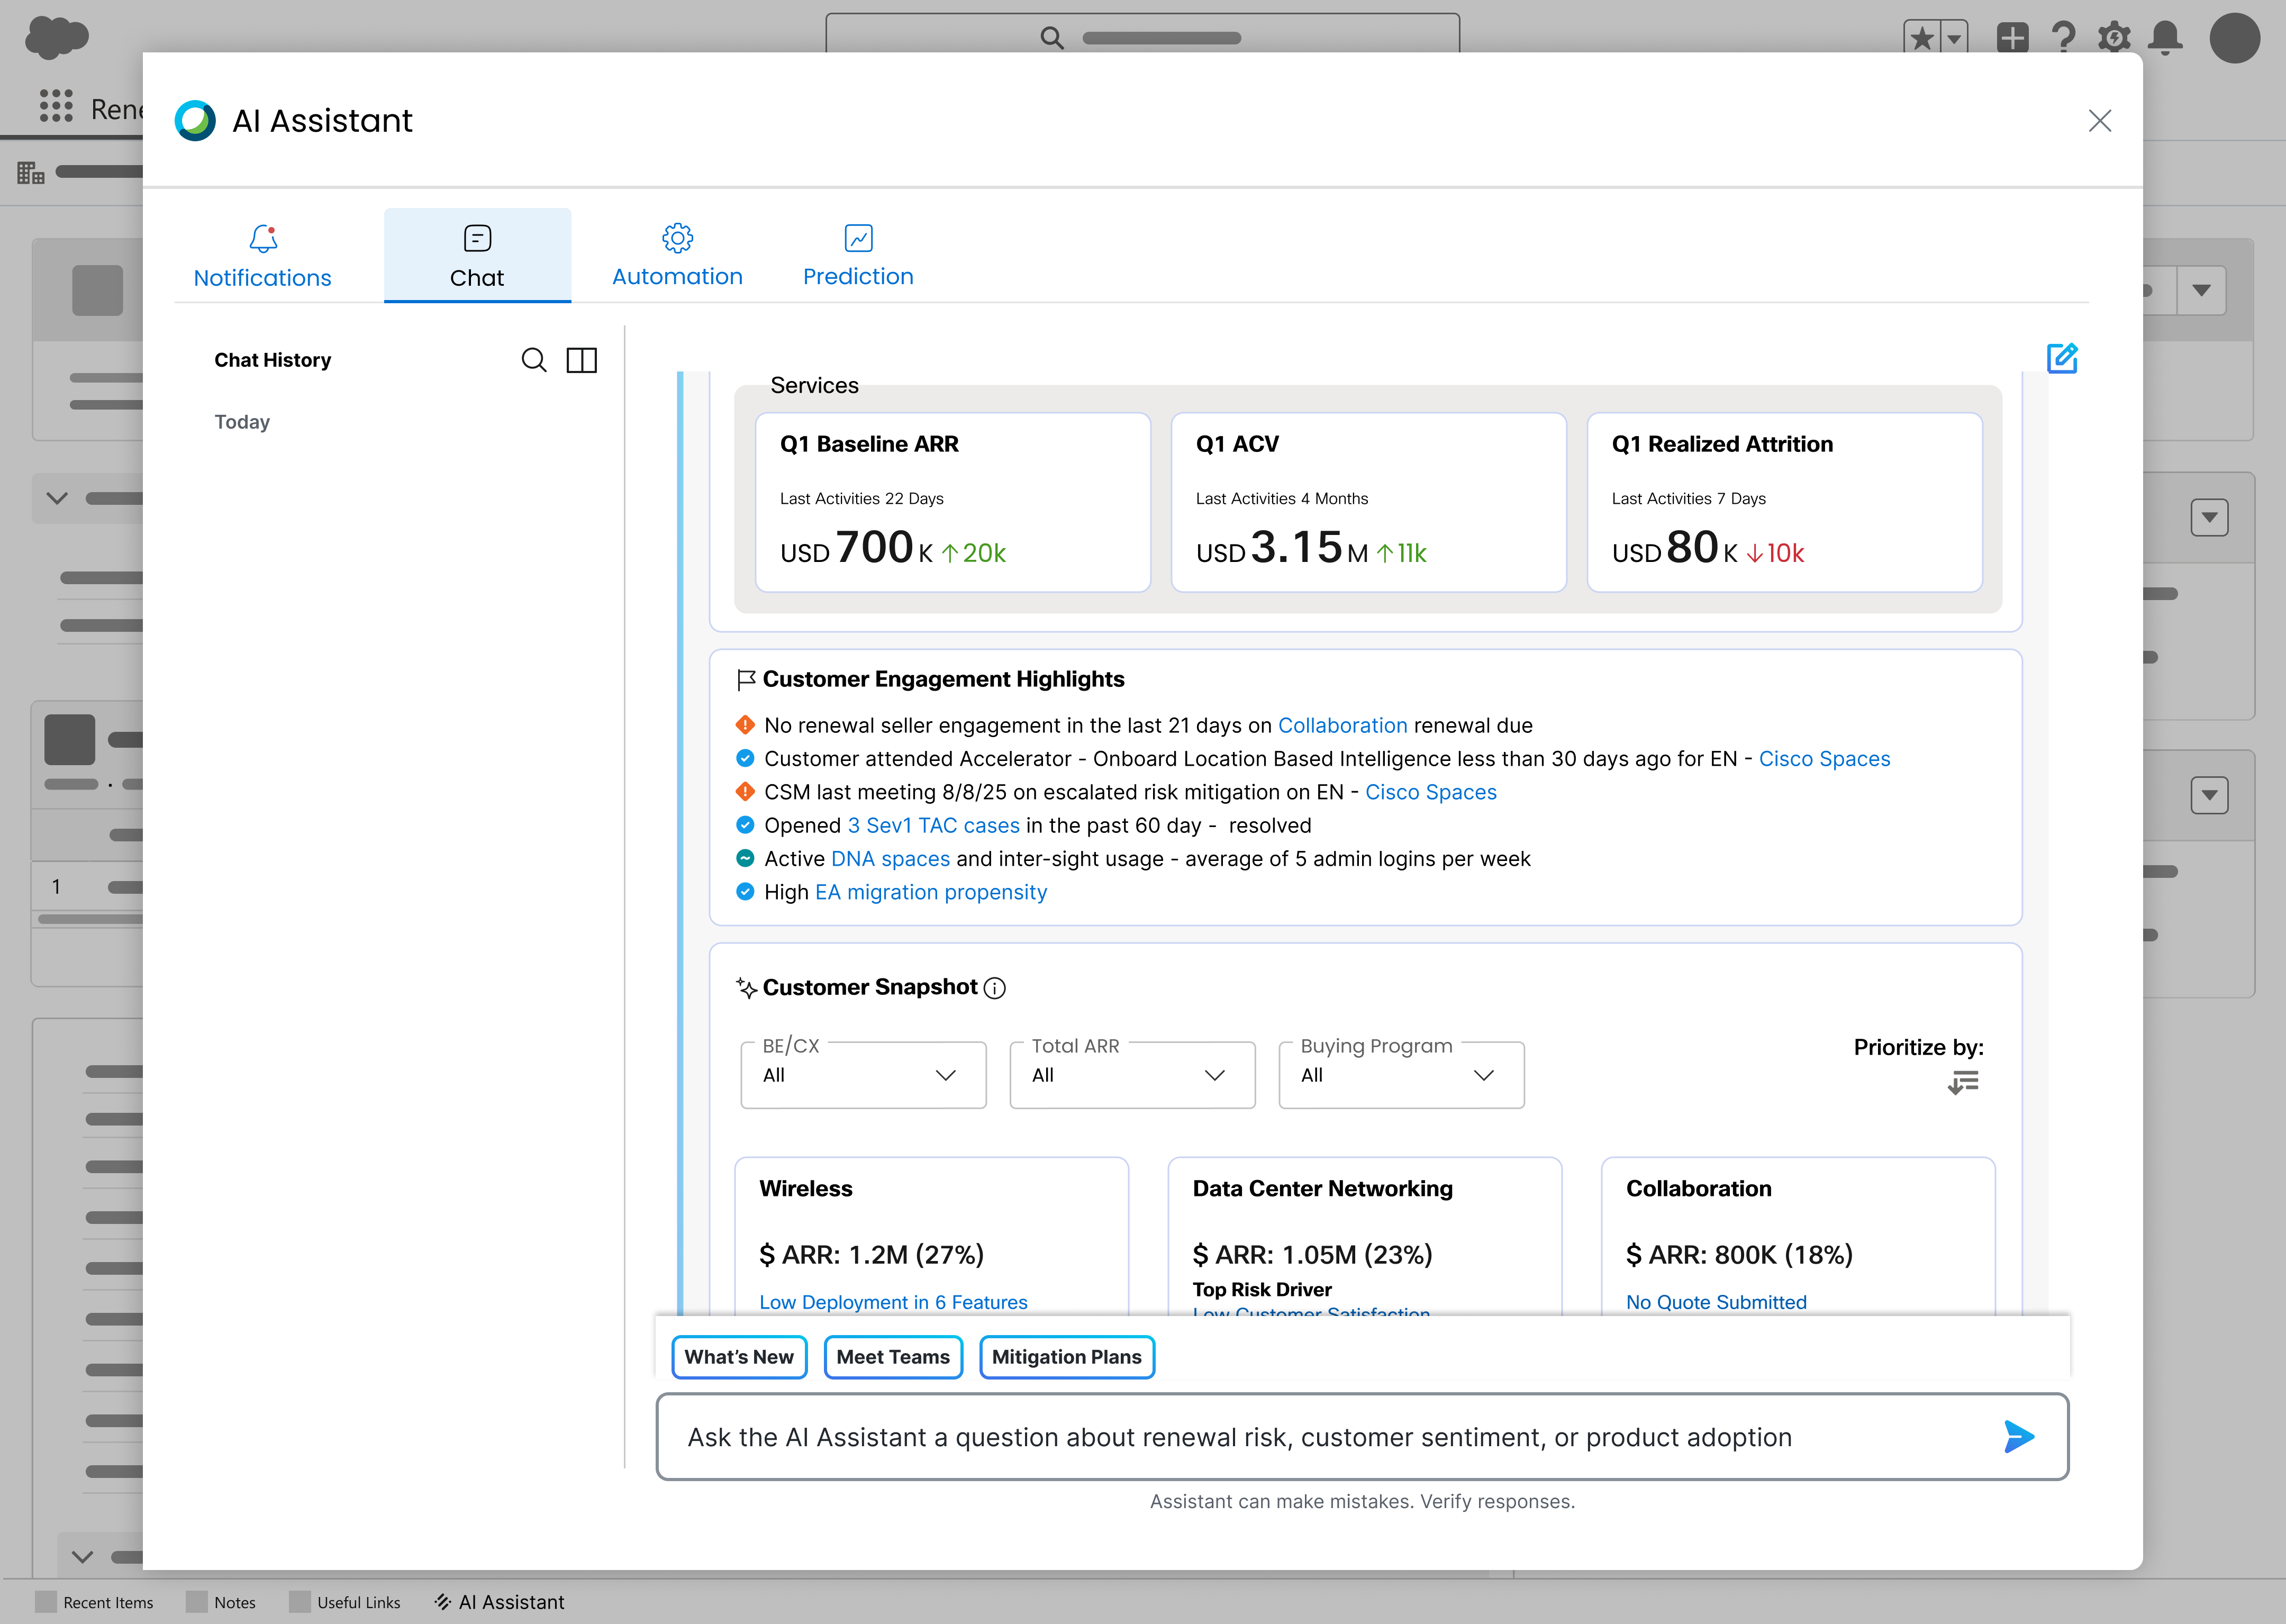This screenshot has height=1624, width=2286.
Task: Expand the Buying Program dropdown
Action: (1401, 1075)
